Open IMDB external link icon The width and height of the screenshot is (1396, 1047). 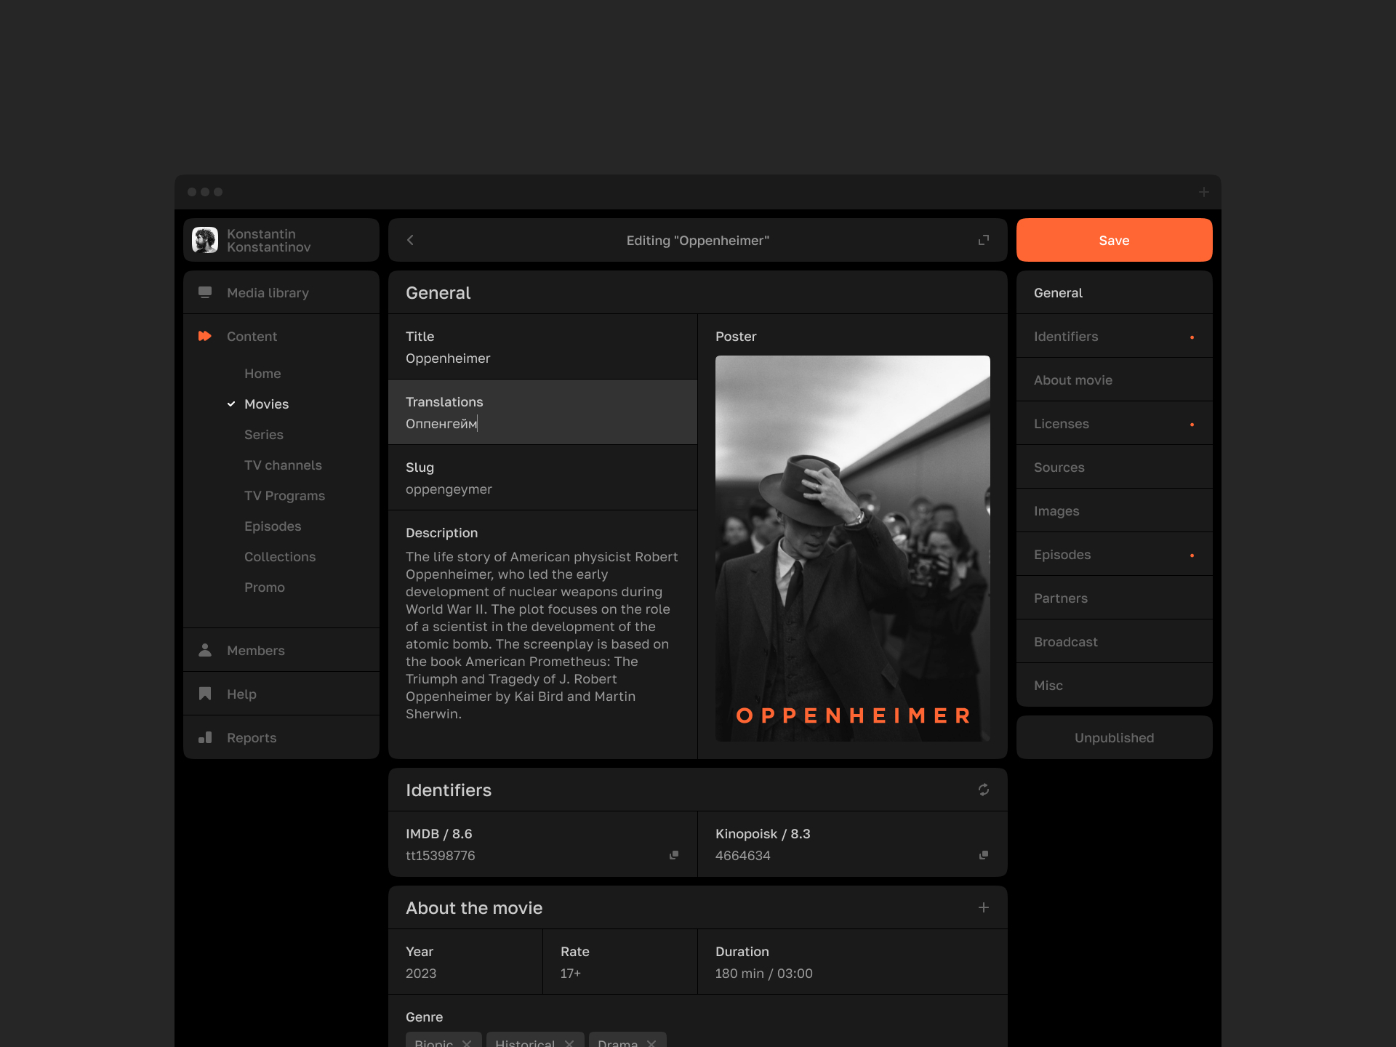(x=674, y=855)
